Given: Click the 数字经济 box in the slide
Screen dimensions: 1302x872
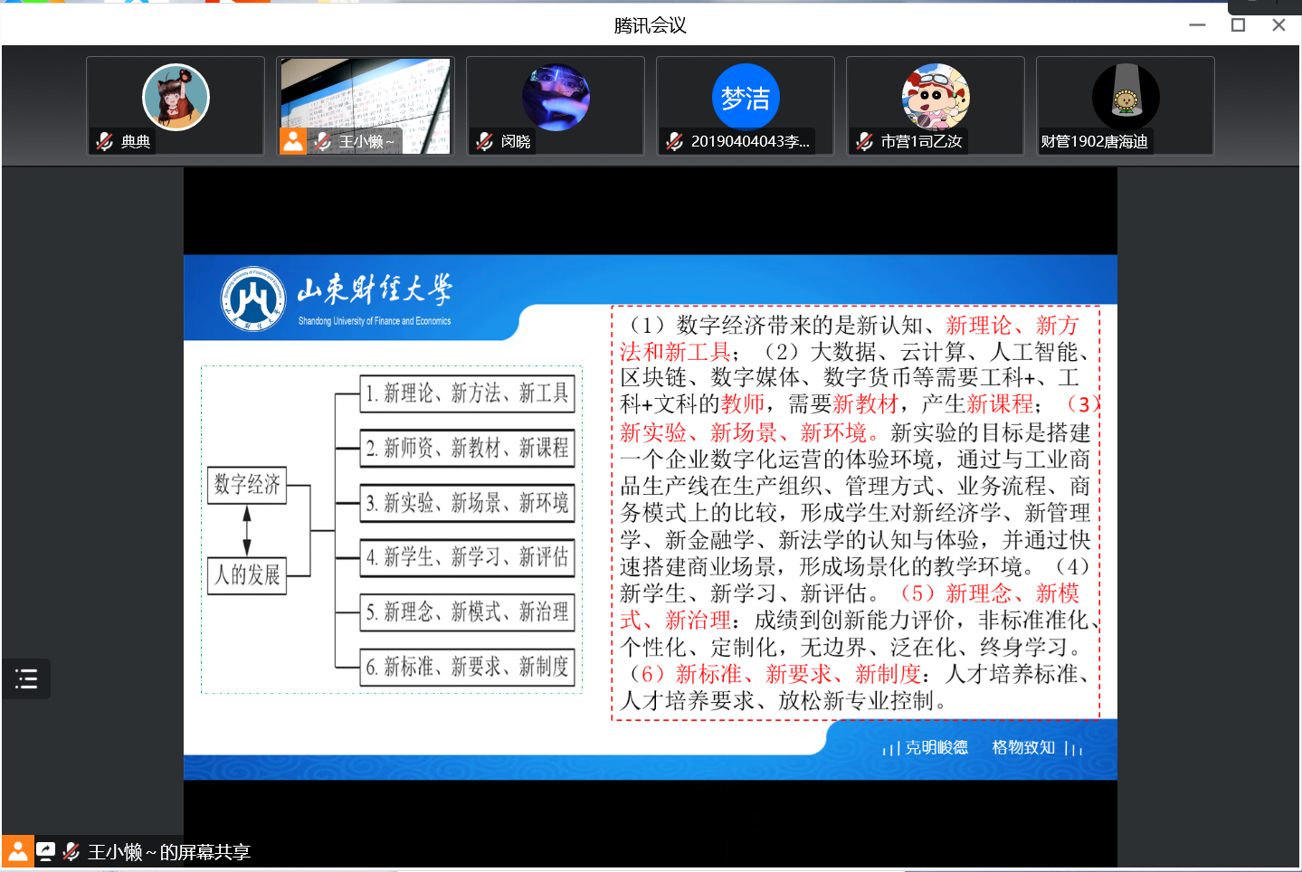Looking at the screenshot, I should pyautogui.click(x=247, y=485).
